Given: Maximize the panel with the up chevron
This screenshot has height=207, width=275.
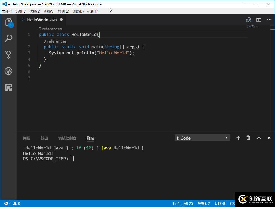Looking at the screenshot, I should [x=259, y=138].
